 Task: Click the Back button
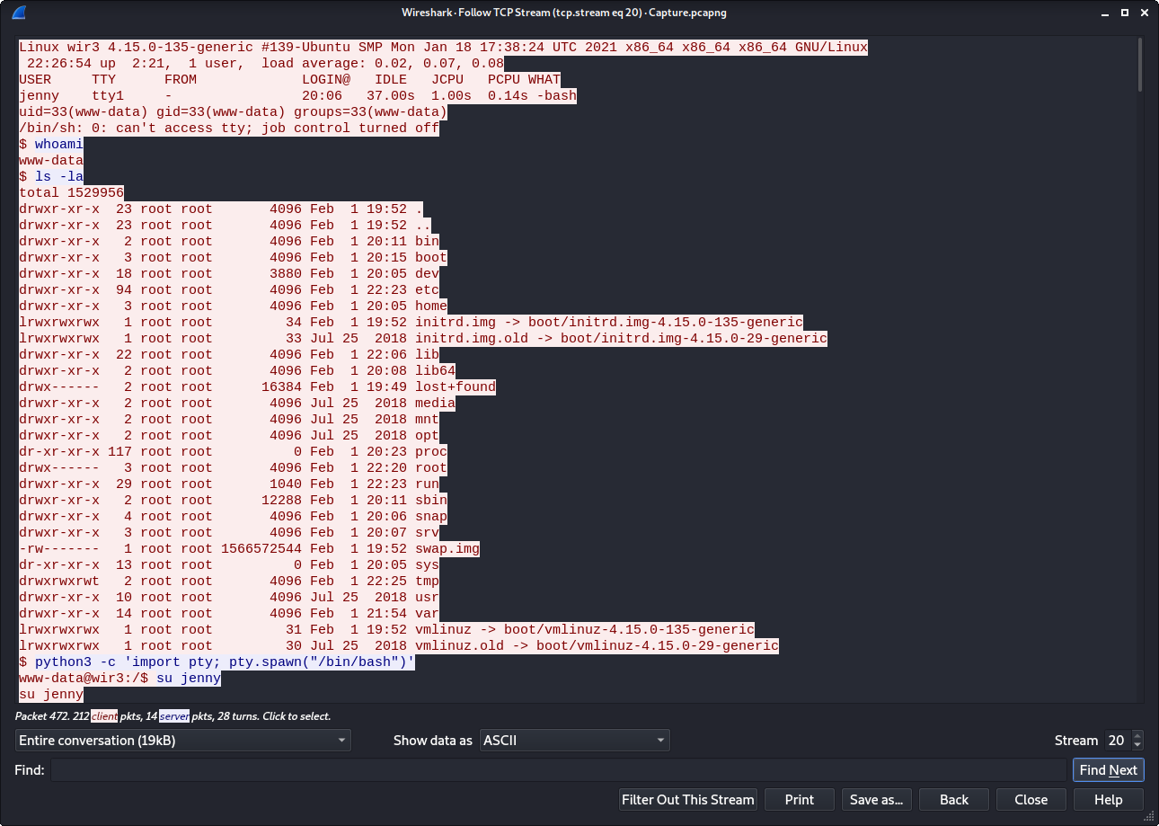(x=954, y=800)
